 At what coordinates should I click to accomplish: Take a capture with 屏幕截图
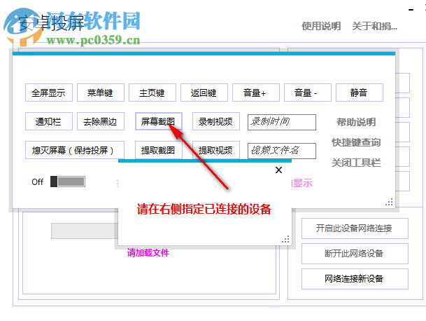159,121
